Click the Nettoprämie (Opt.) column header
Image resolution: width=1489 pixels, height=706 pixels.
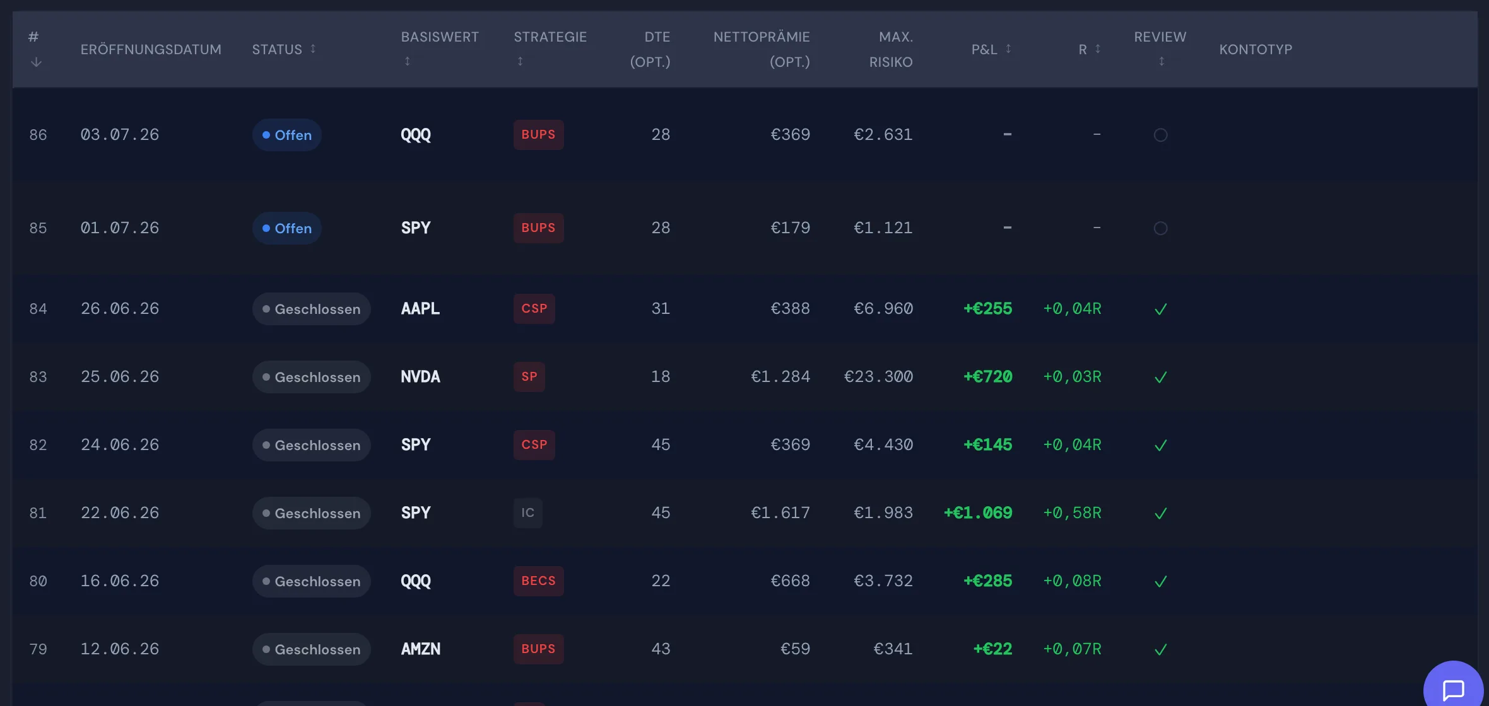coord(762,49)
